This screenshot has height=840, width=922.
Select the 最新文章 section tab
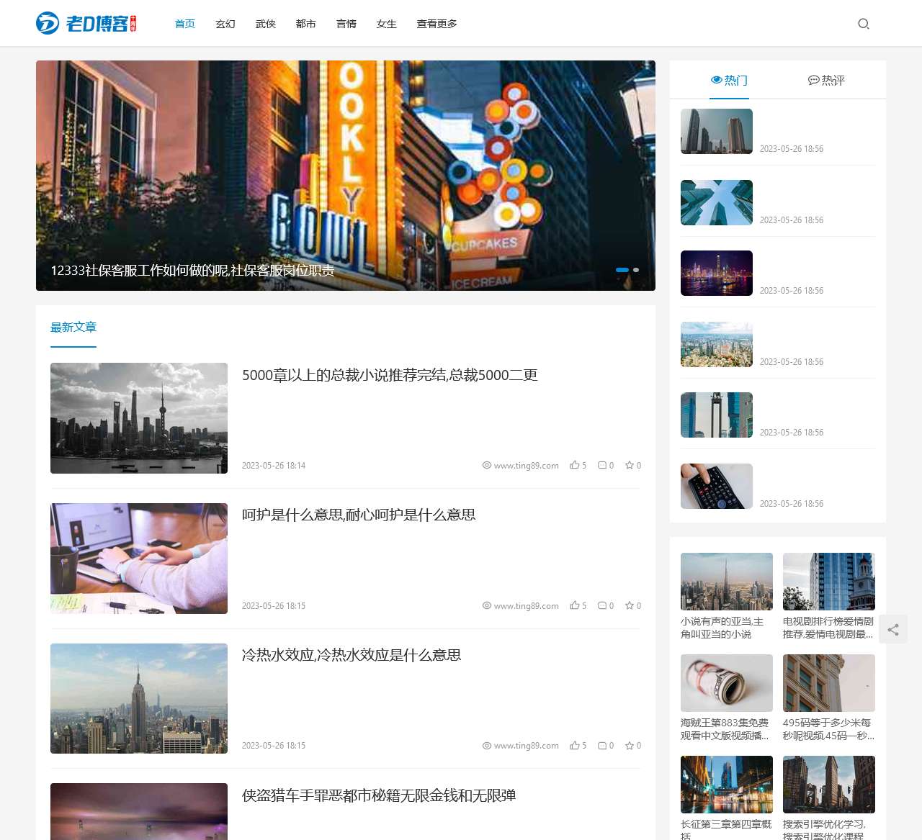(73, 328)
